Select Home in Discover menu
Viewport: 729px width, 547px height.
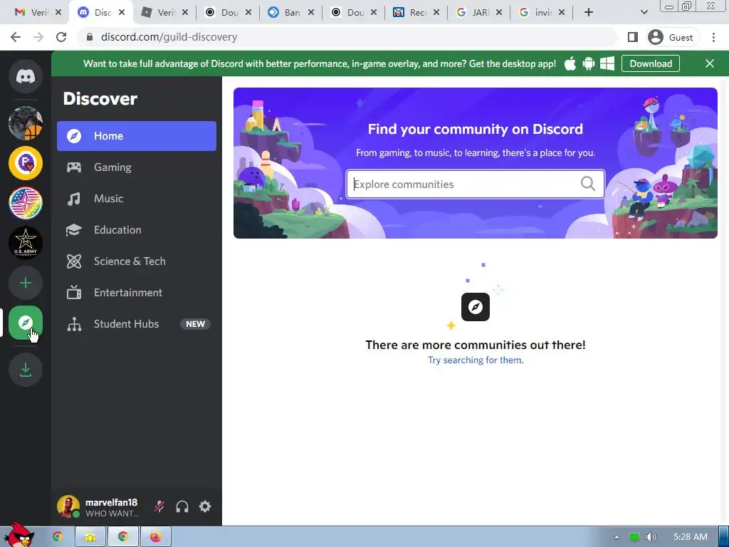tap(137, 136)
